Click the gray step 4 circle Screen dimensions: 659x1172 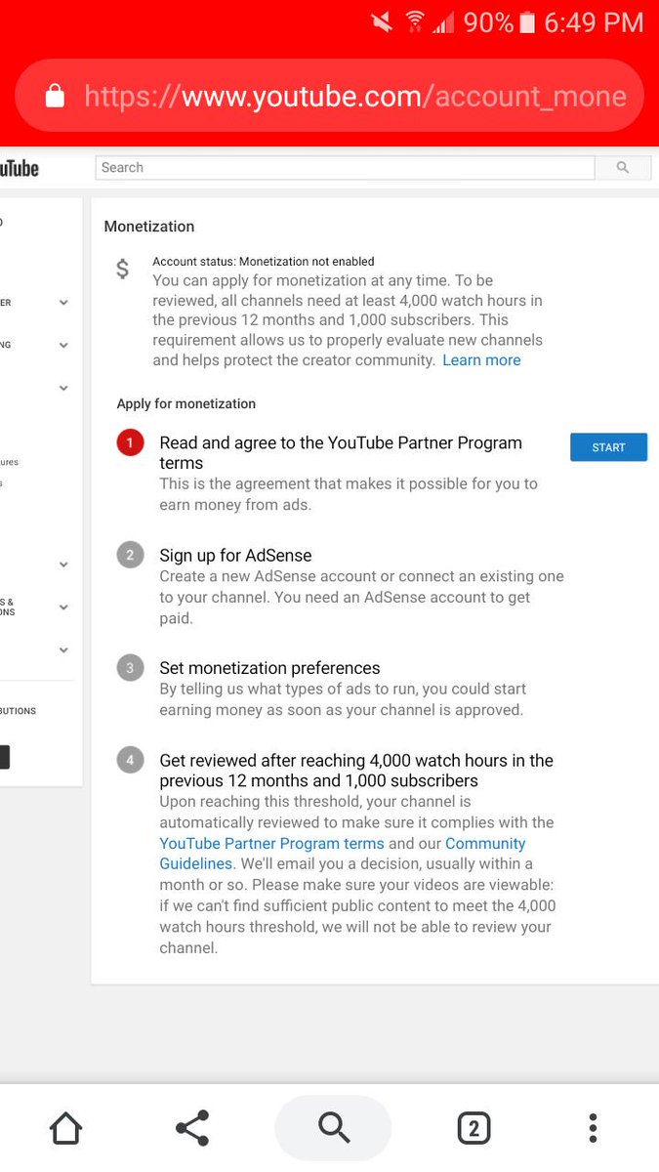coord(130,760)
